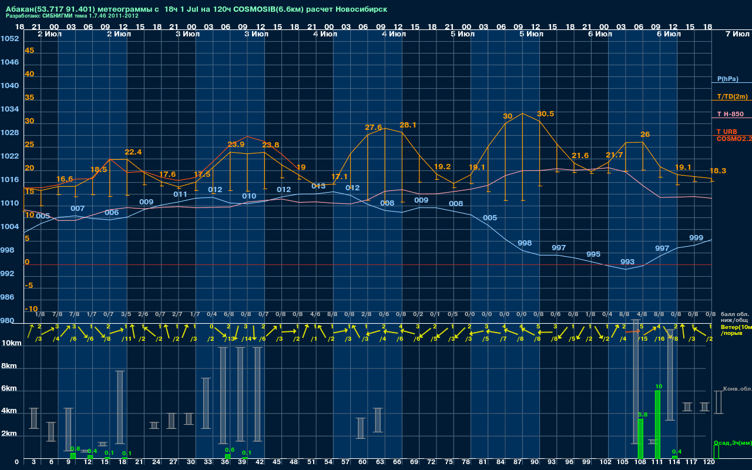
Task: Click the 18.5 temperature value
Action: pyautogui.click(x=99, y=170)
